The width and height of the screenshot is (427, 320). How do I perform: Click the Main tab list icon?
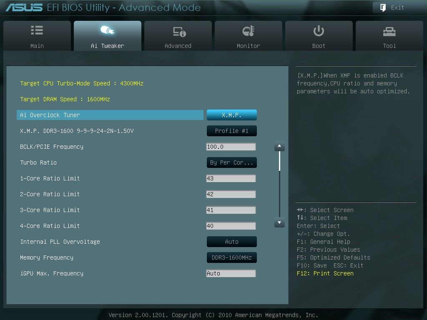point(37,30)
